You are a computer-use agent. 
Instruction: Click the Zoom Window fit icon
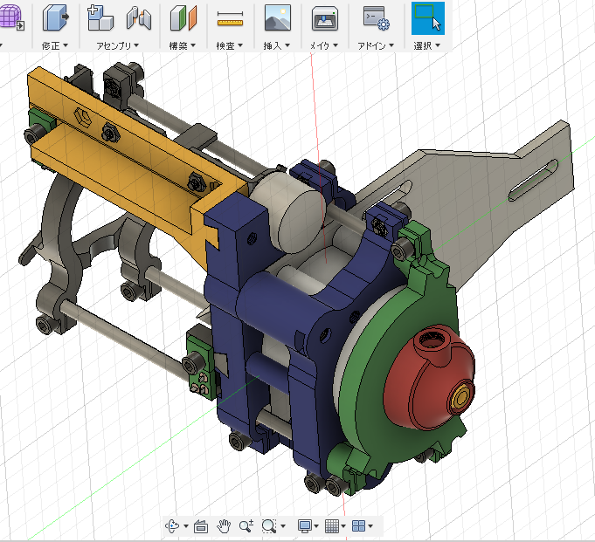click(x=269, y=526)
